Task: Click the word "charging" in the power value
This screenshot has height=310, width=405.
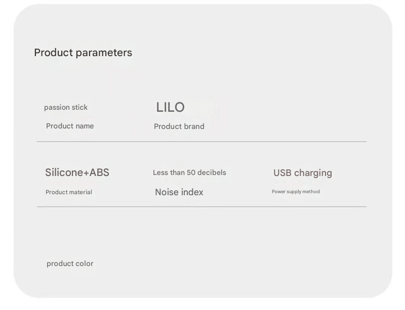Action: 313,173
